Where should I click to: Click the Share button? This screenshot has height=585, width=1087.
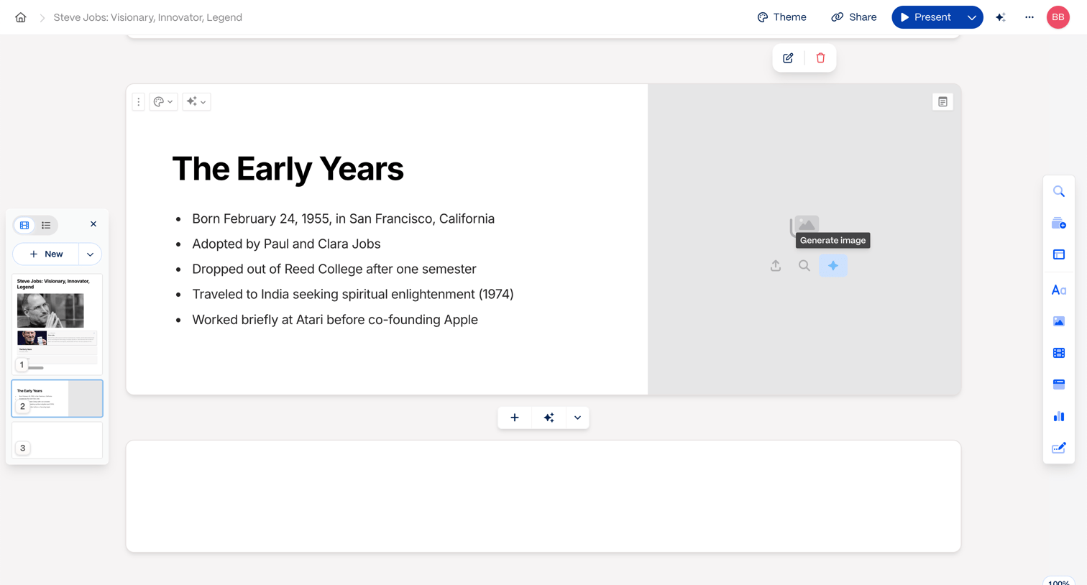854,17
